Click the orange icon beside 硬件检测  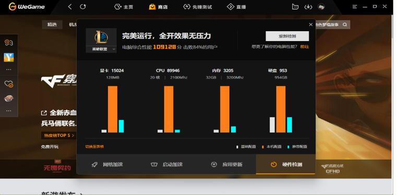pyautogui.click(x=273, y=165)
